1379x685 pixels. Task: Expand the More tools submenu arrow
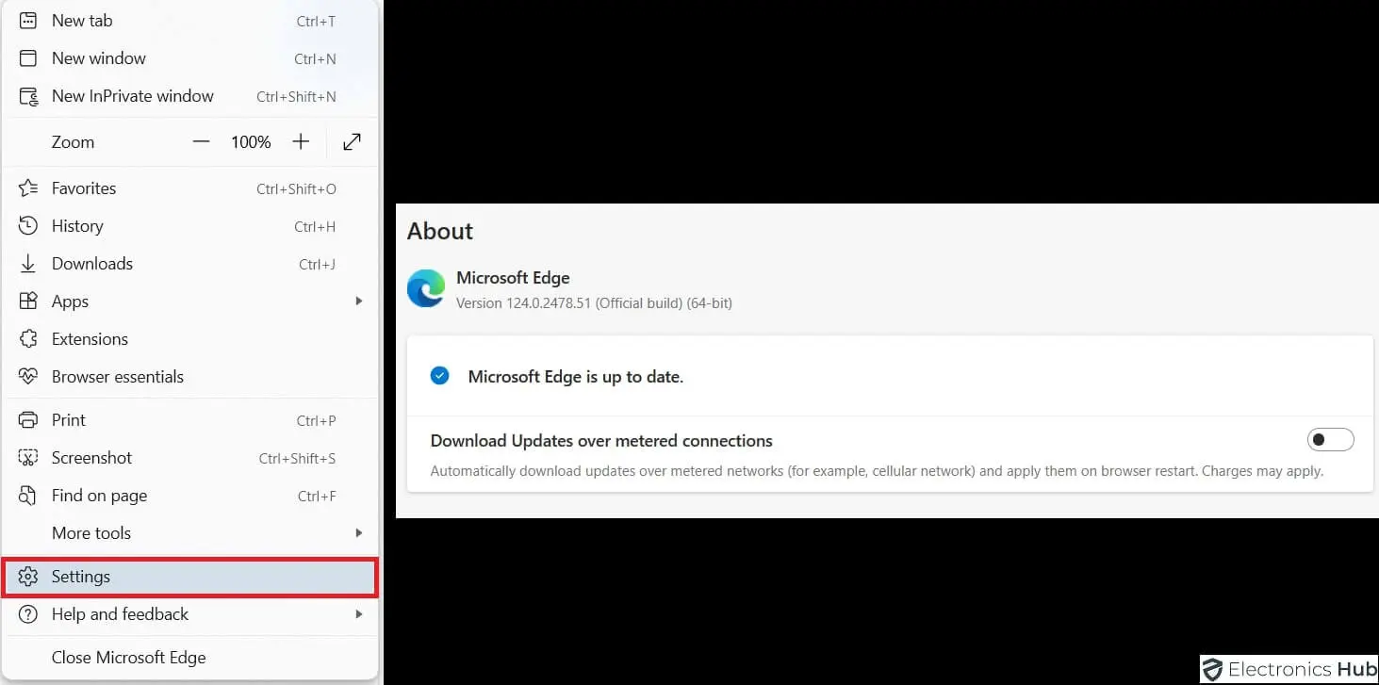click(358, 533)
